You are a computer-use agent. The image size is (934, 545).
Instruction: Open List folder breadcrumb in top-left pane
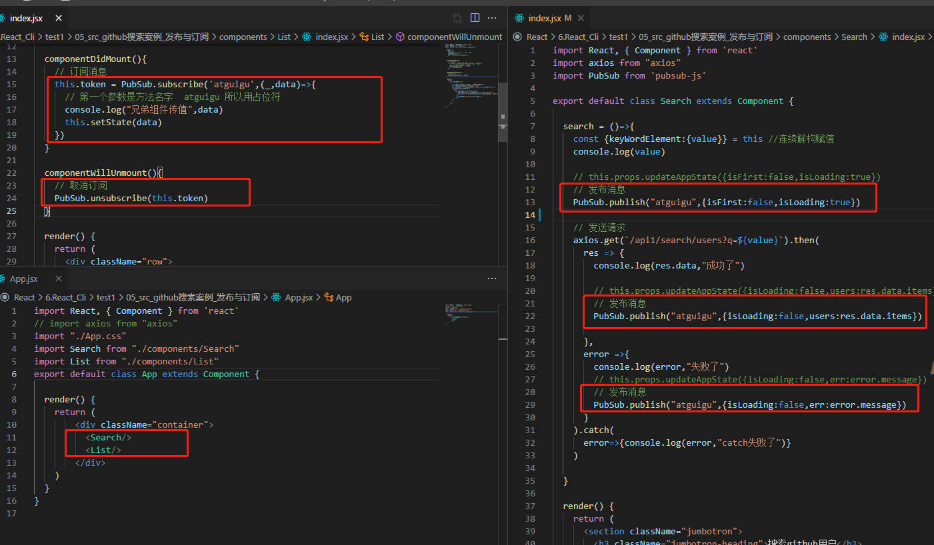[x=284, y=37]
